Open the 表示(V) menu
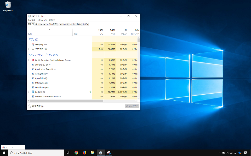 (x=52, y=20)
